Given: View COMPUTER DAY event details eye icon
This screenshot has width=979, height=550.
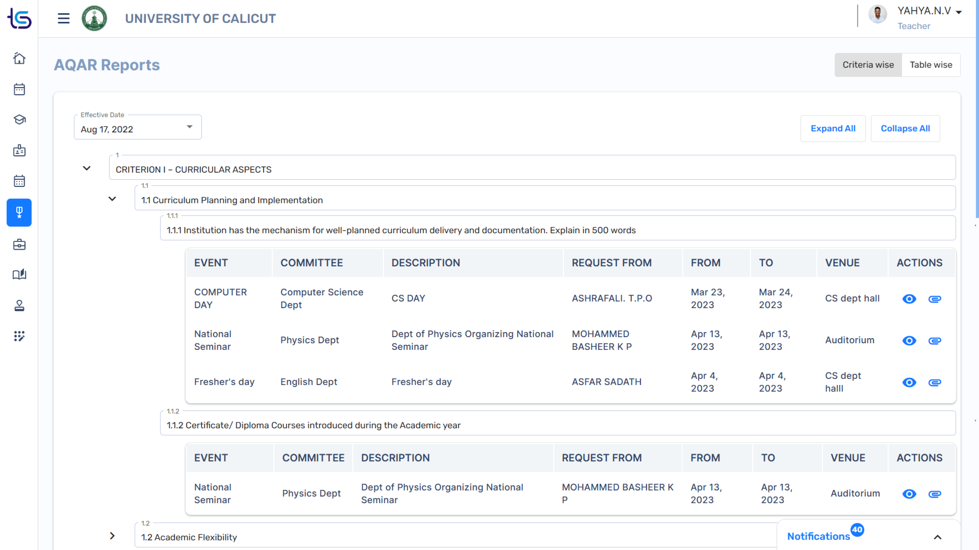Looking at the screenshot, I should pos(909,299).
